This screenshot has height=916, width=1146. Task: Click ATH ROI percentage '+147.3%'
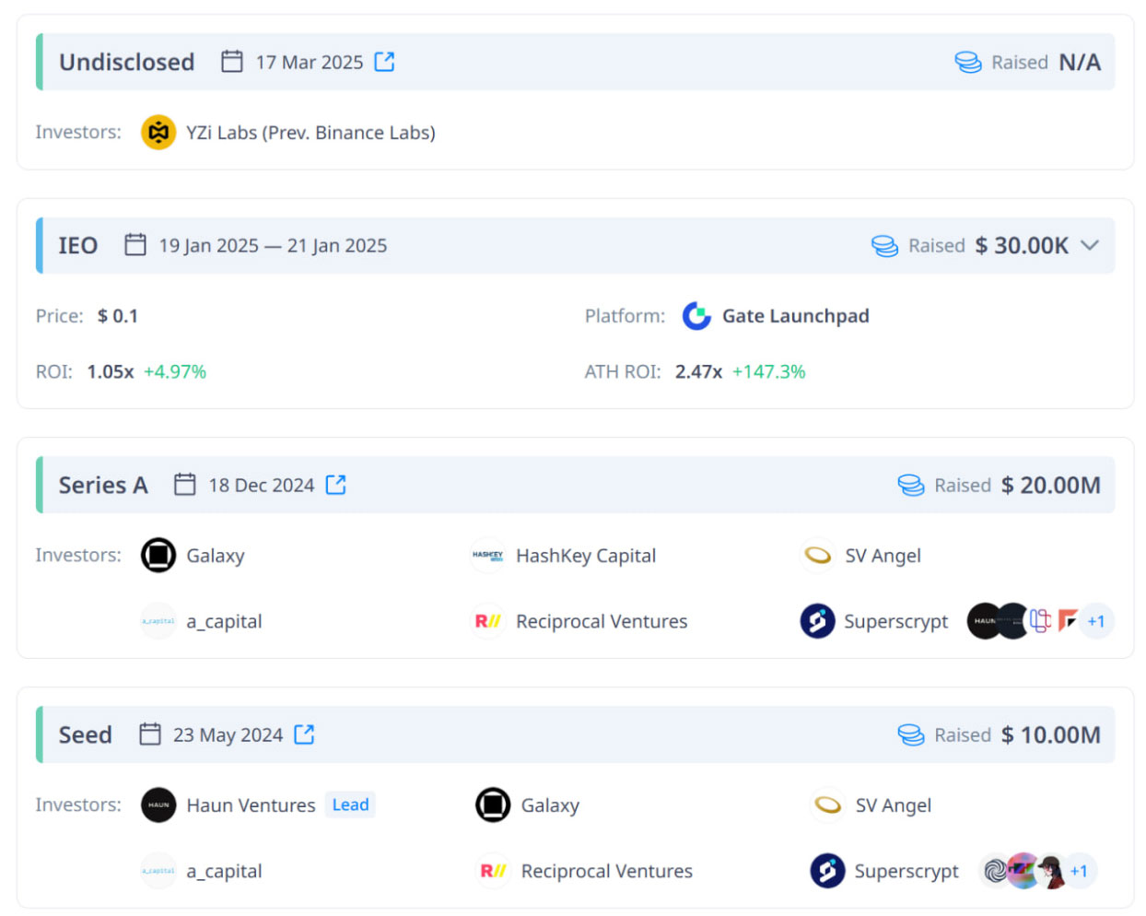click(768, 371)
